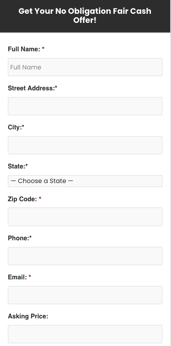The image size is (171, 346).
Task: Click the No Obligation Fair Cash Offer heading
Action: [85, 15]
